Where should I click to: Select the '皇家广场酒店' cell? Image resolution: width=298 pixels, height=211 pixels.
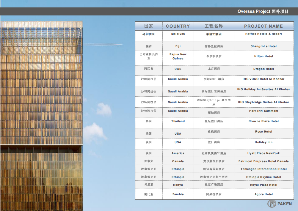pos(214,185)
